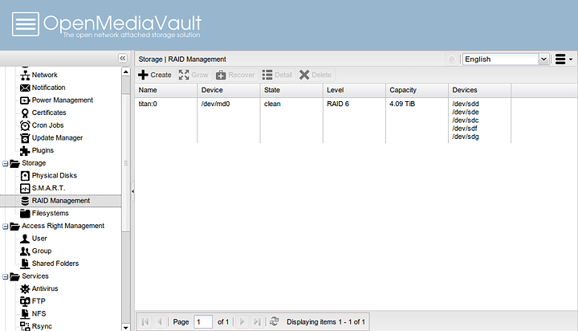Screen dimensions: 578x331
Task: Collapse the Access Right Management section
Action: 5,226
